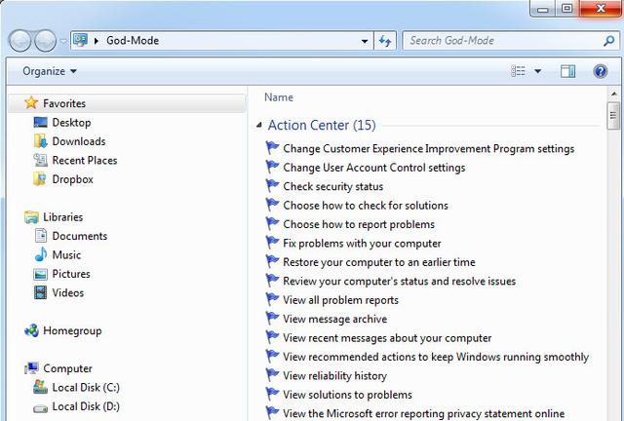624x421 pixels.
Task: Click the Local Disk (D:) drive icon
Action: pyautogui.click(x=40, y=408)
